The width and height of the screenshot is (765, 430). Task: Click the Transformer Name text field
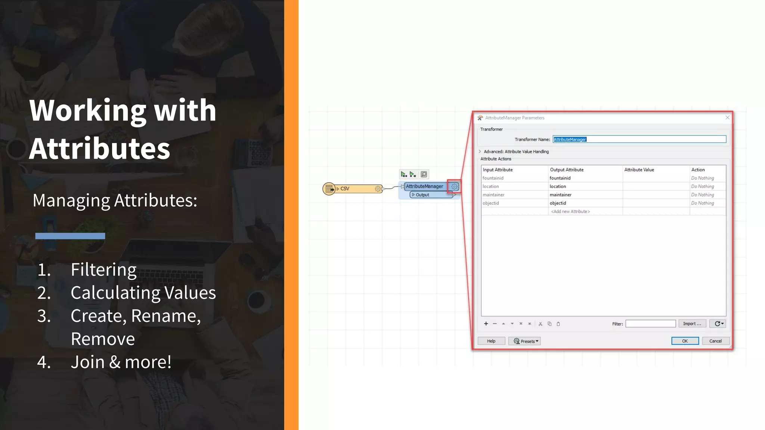pos(639,139)
